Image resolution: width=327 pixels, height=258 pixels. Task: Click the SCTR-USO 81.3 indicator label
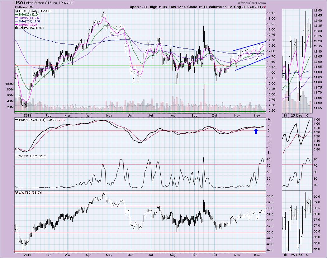[x=33, y=156]
